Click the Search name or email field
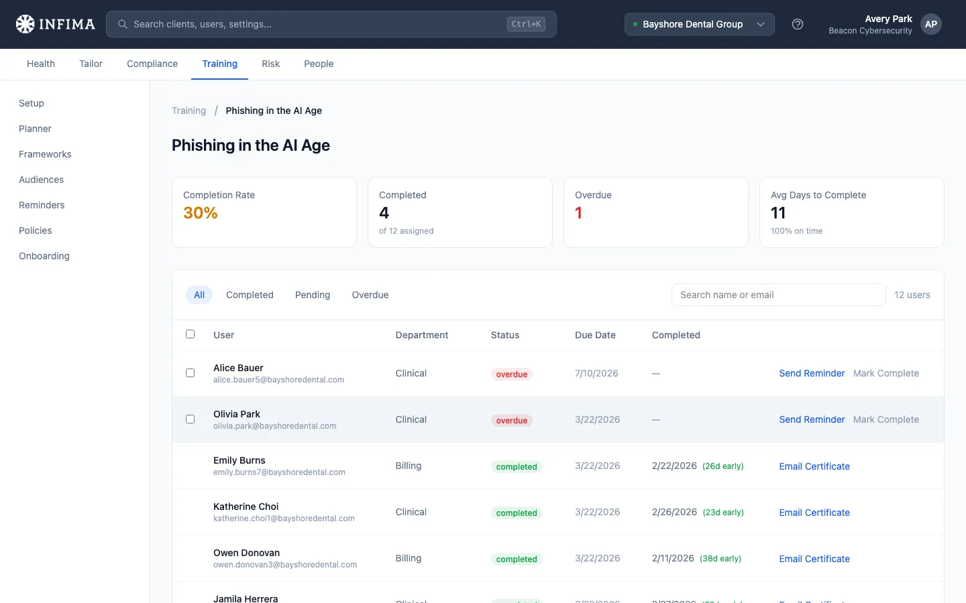The height and width of the screenshot is (603, 966). 779,295
